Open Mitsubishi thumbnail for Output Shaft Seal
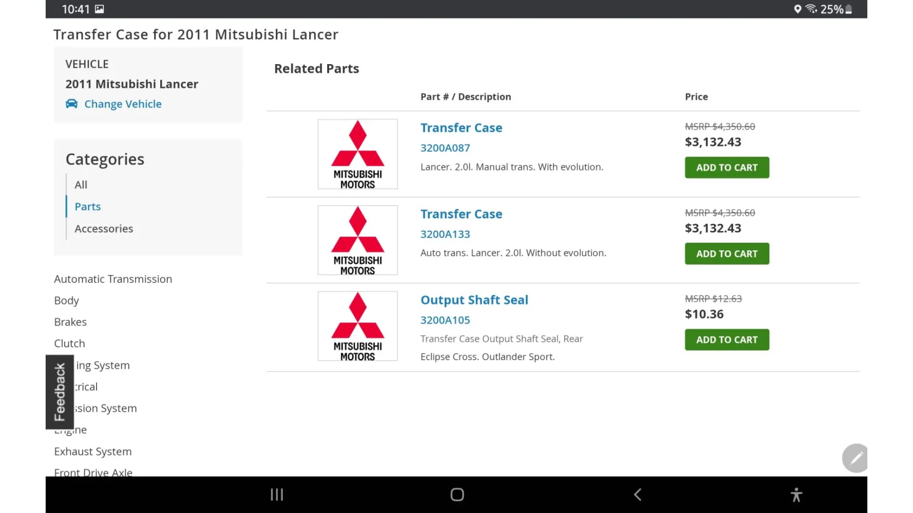913x513 pixels. (357, 326)
